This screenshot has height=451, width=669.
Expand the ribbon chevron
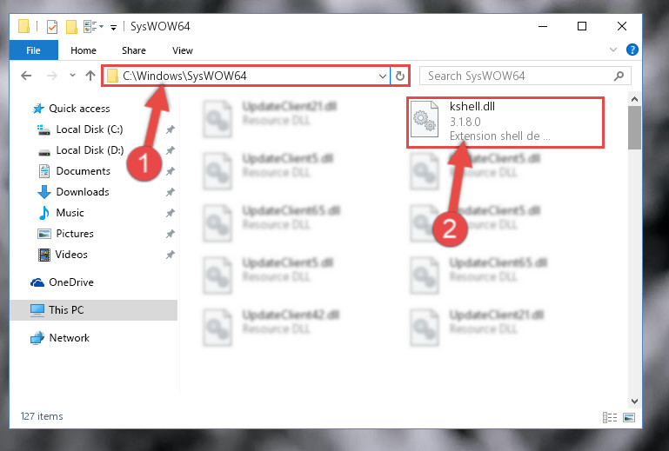[613, 50]
